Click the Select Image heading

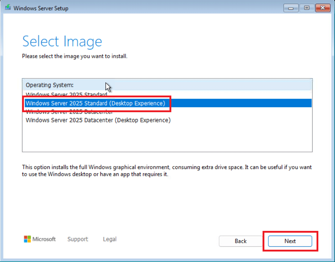pos(62,41)
